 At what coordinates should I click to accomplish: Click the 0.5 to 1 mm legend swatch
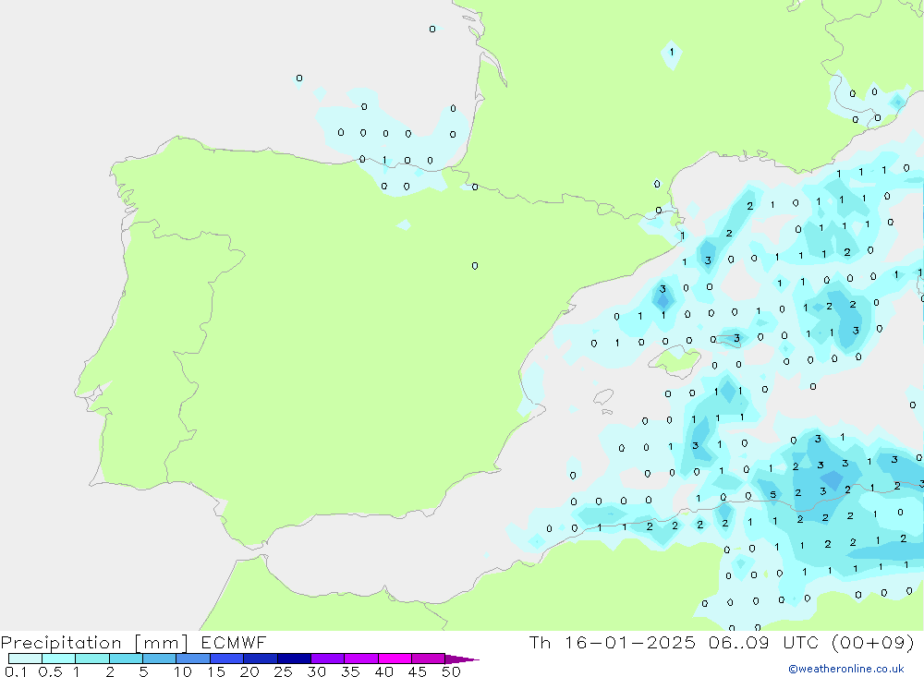(59, 659)
